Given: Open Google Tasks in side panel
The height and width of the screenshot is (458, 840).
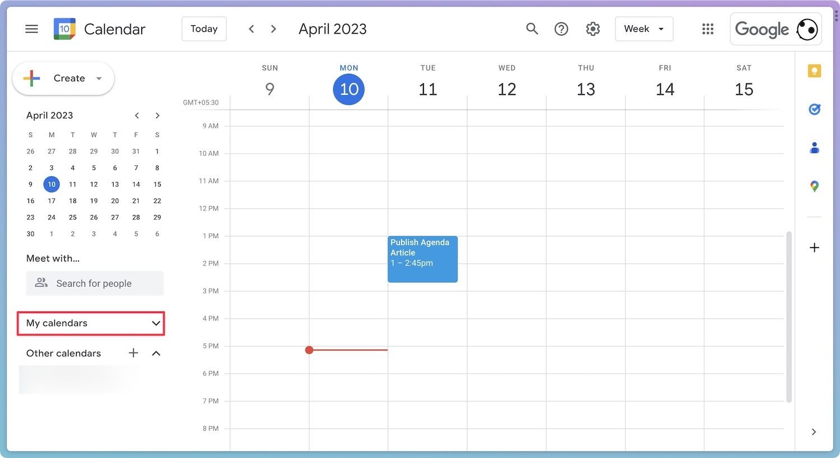Looking at the screenshot, I should pos(814,109).
